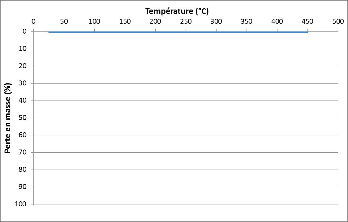Click the 250 temperature axis label
This screenshot has height=222, width=348.
click(186, 22)
